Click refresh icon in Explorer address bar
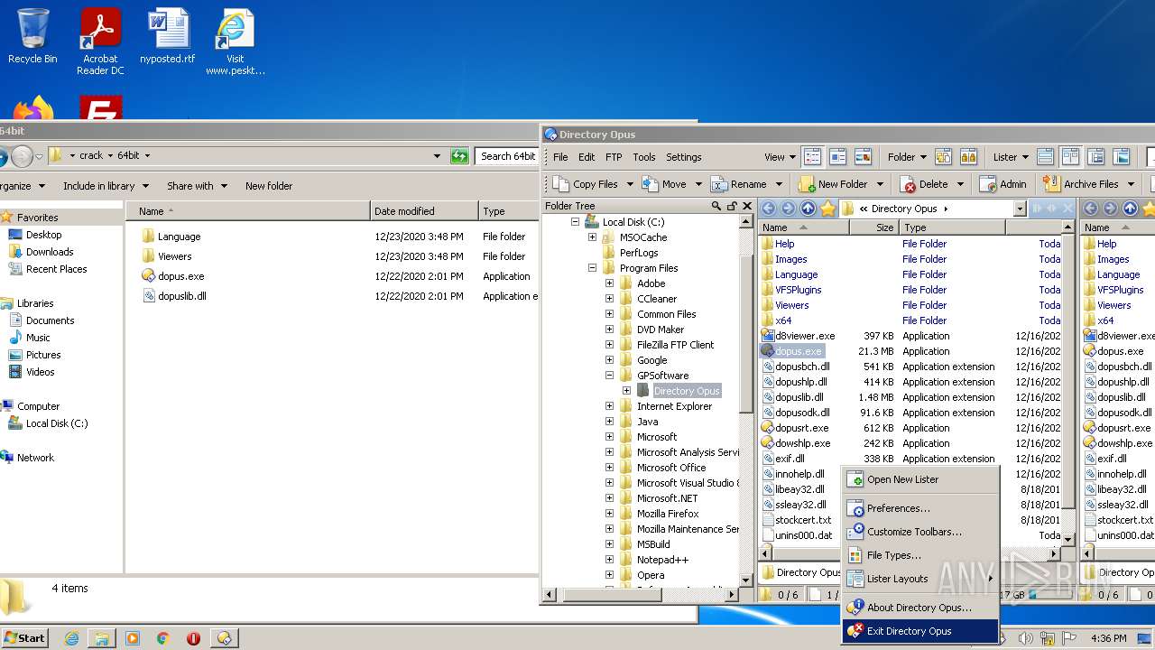The image size is (1155, 650). click(x=460, y=155)
